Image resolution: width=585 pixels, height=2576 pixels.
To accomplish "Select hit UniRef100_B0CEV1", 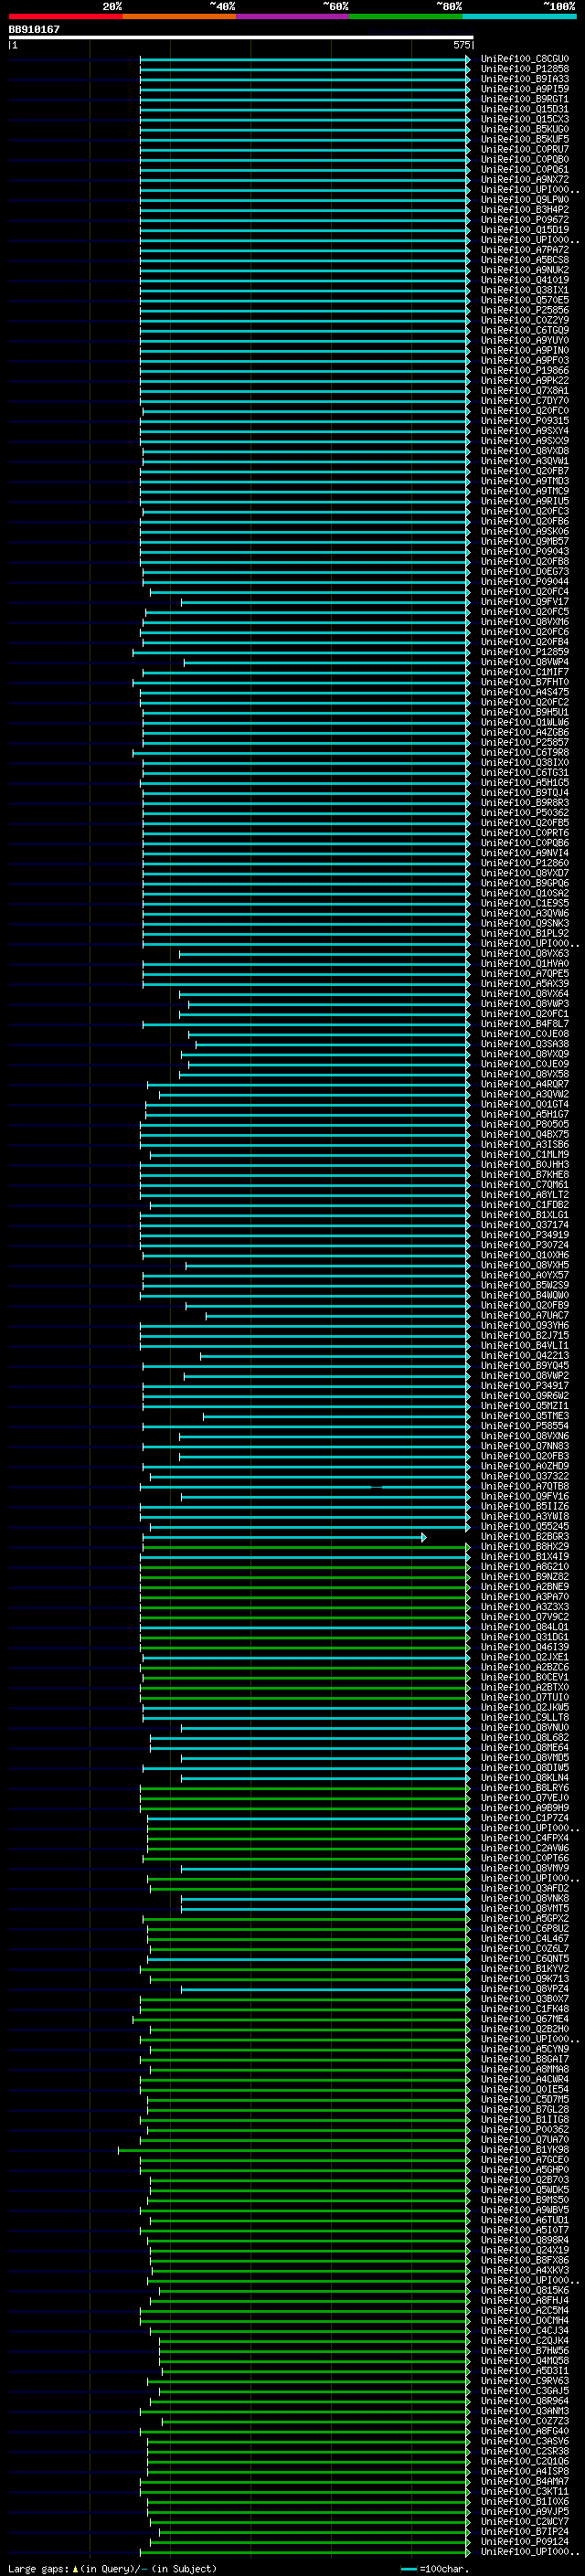I will pyautogui.click(x=525, y=1677).
